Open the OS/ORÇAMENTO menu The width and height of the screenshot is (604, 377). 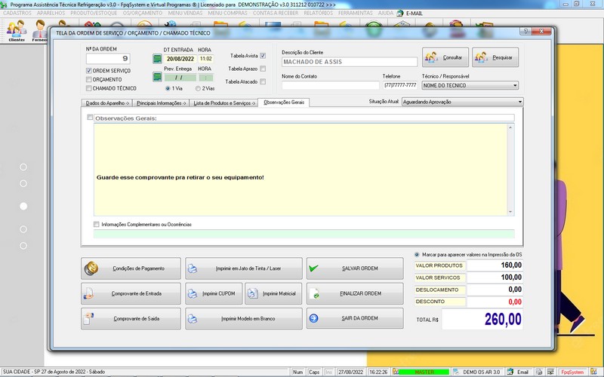[143, 13]
